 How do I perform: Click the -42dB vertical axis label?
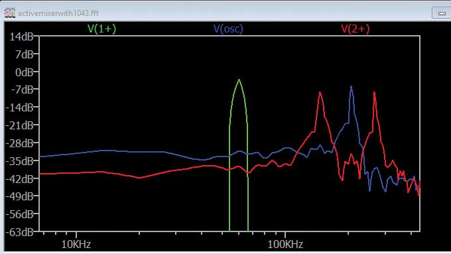tap(19, 179)
